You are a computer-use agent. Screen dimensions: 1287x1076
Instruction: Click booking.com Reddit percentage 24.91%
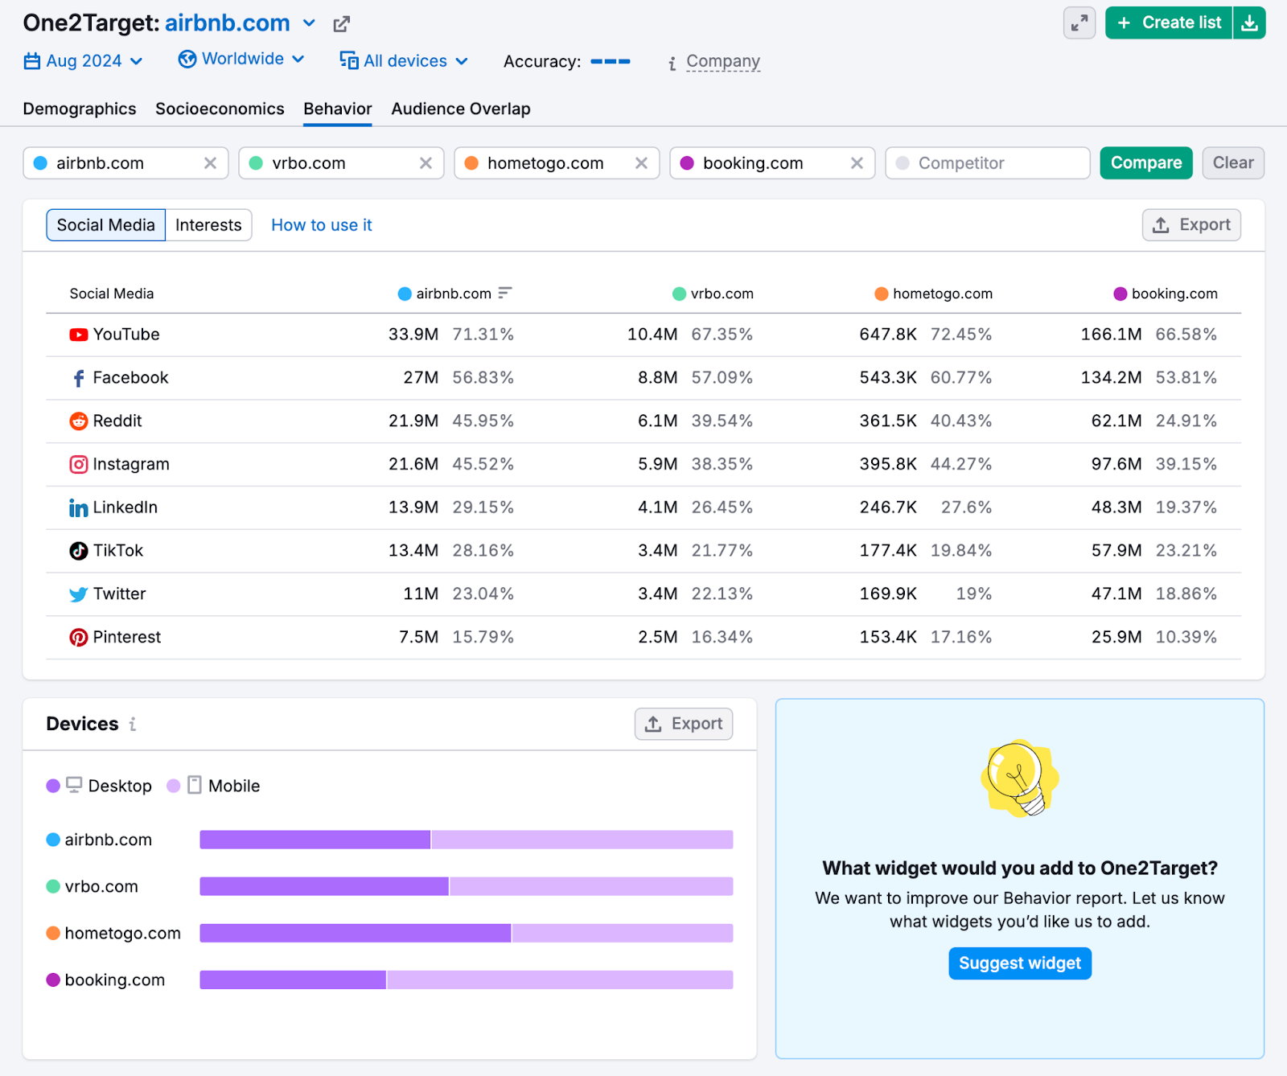(1186, 421)
